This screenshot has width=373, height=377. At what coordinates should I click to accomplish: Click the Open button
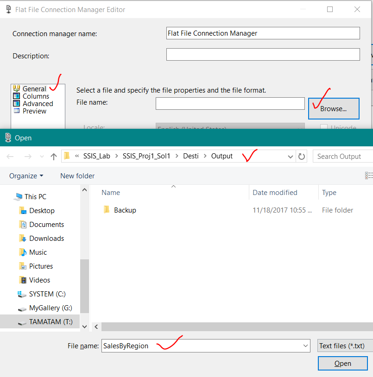click(x=342, y=363)
